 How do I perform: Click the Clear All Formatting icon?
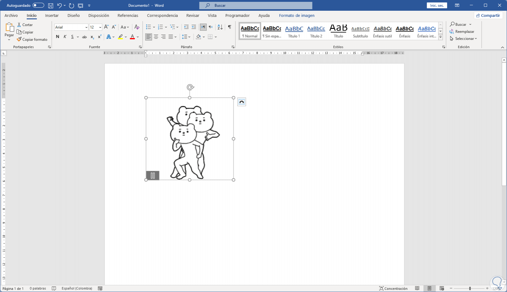coord(137,27)
